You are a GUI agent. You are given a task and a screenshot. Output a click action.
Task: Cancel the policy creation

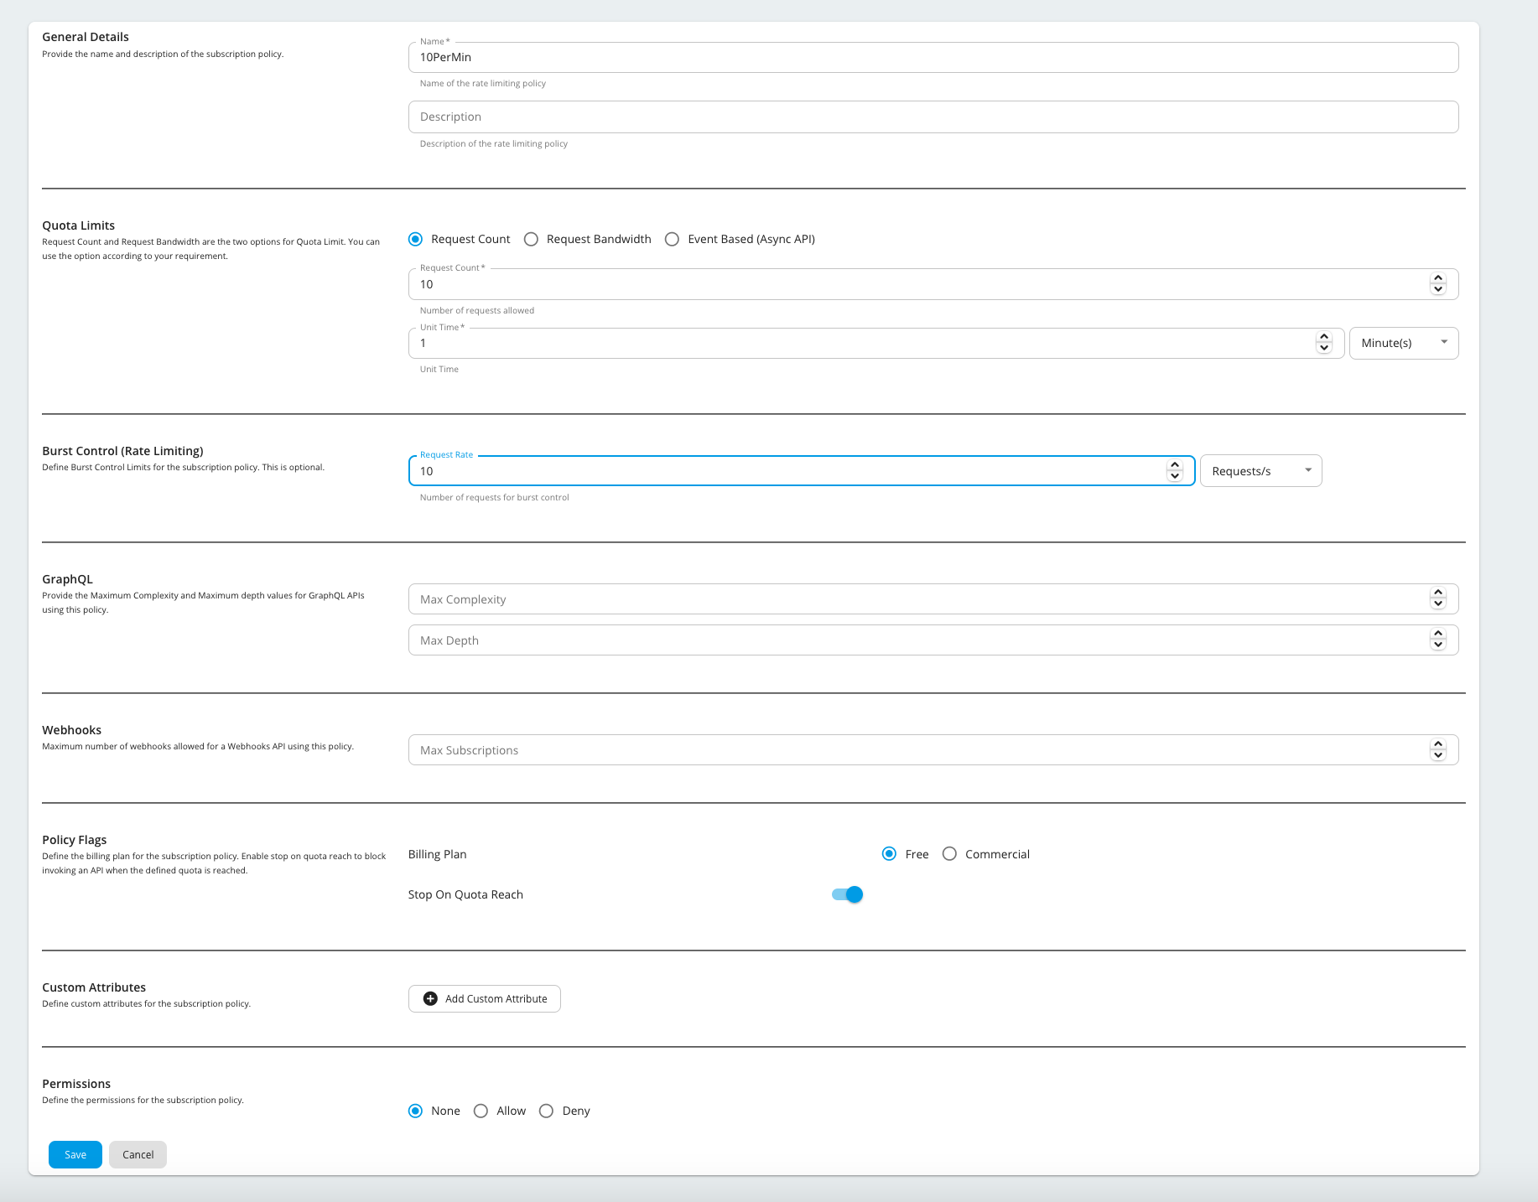[138, 1154]
